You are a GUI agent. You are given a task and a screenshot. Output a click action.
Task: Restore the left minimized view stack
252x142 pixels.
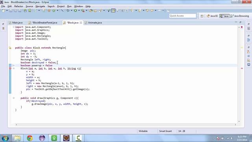point(3,24)
